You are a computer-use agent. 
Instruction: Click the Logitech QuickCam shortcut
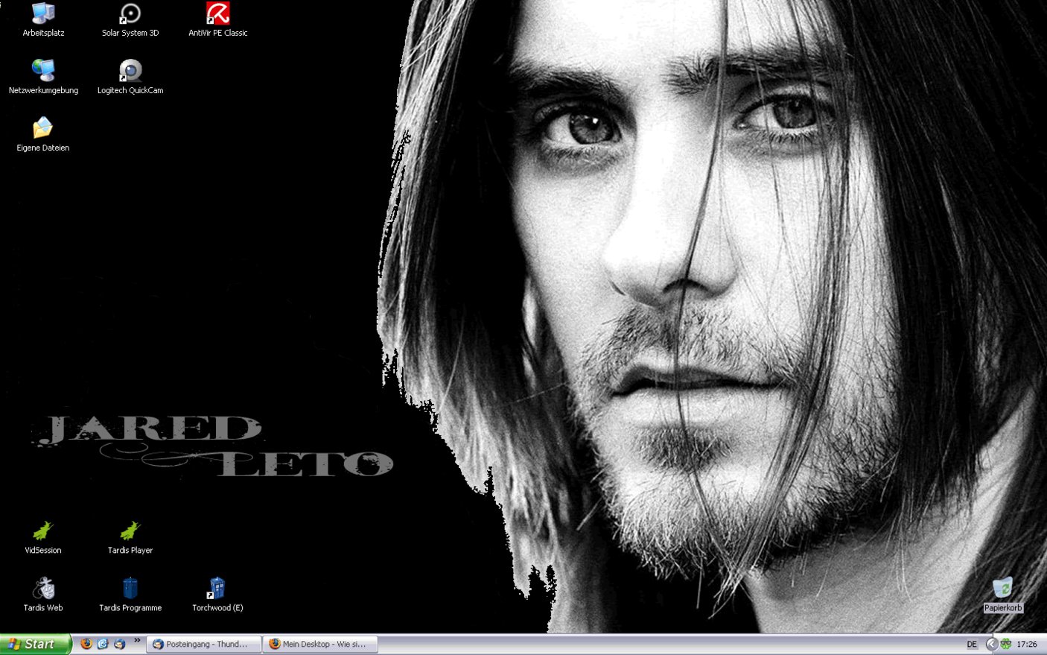[130, 72]
